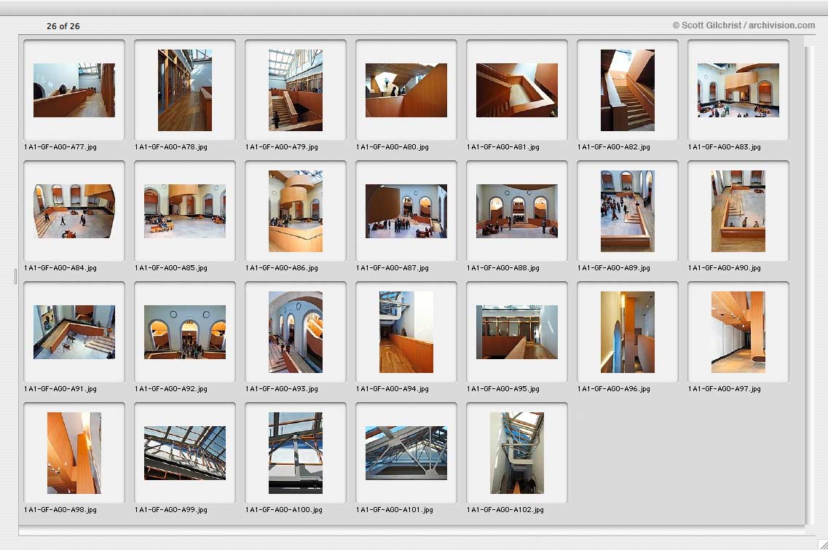Choose thumbnail 1A1-GF-AGO-A88.jpg

517,211
